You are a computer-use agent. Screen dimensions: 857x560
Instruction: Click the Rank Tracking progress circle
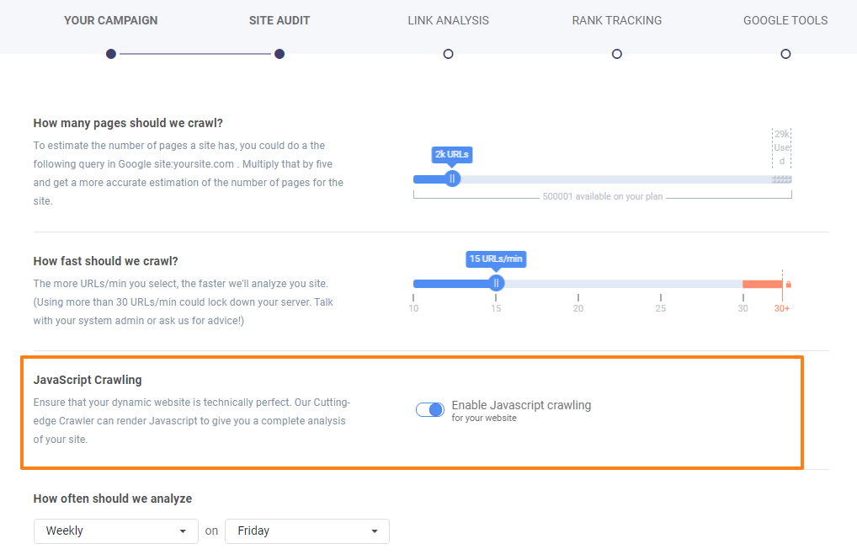617,54
